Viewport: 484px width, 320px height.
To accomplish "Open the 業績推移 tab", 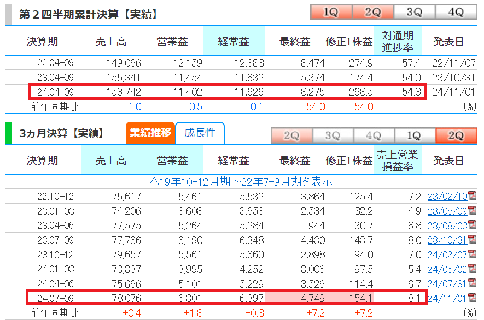I will (x=150, y=133).
